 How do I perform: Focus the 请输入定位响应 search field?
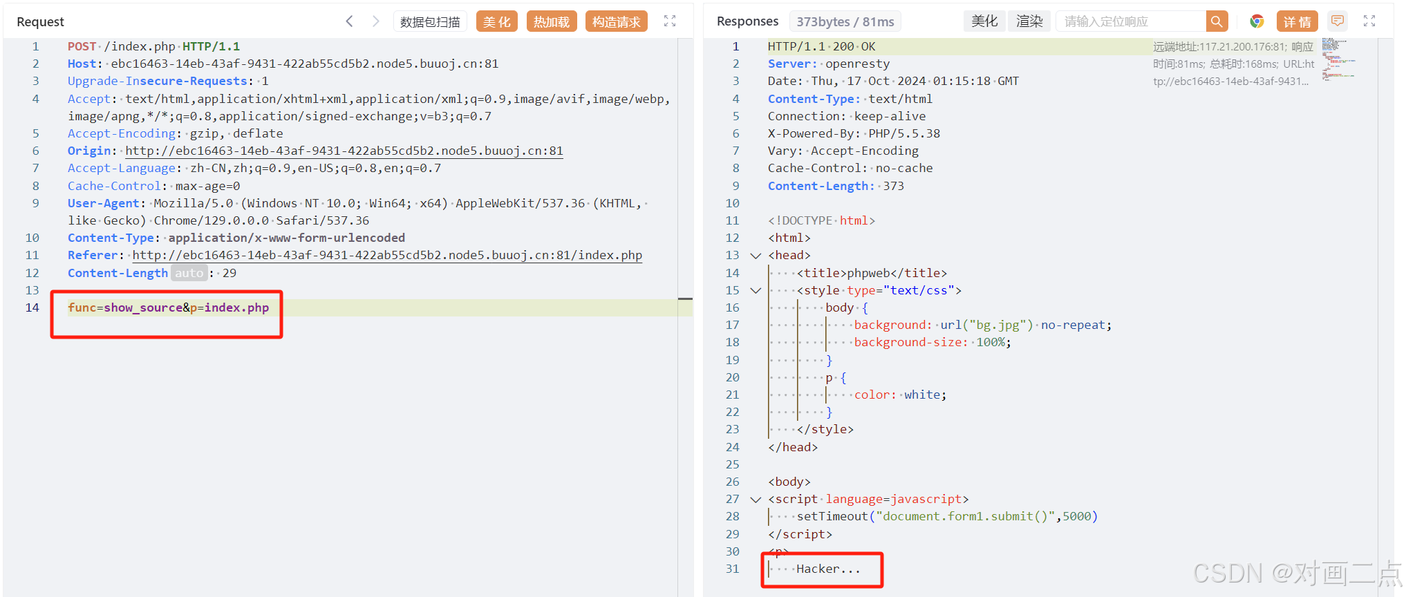point(1131,21)
